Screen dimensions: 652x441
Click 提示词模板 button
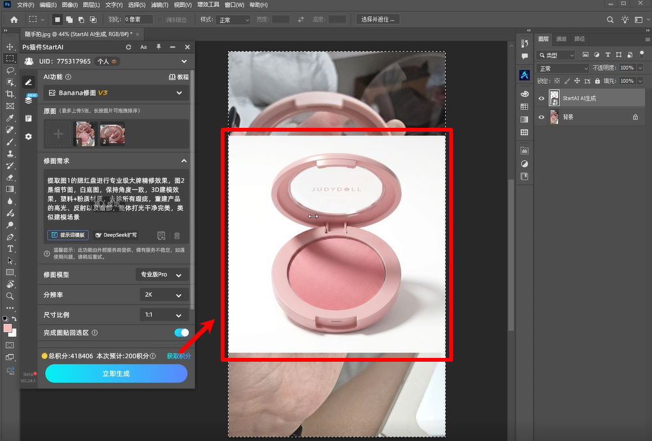click(68, 235)
